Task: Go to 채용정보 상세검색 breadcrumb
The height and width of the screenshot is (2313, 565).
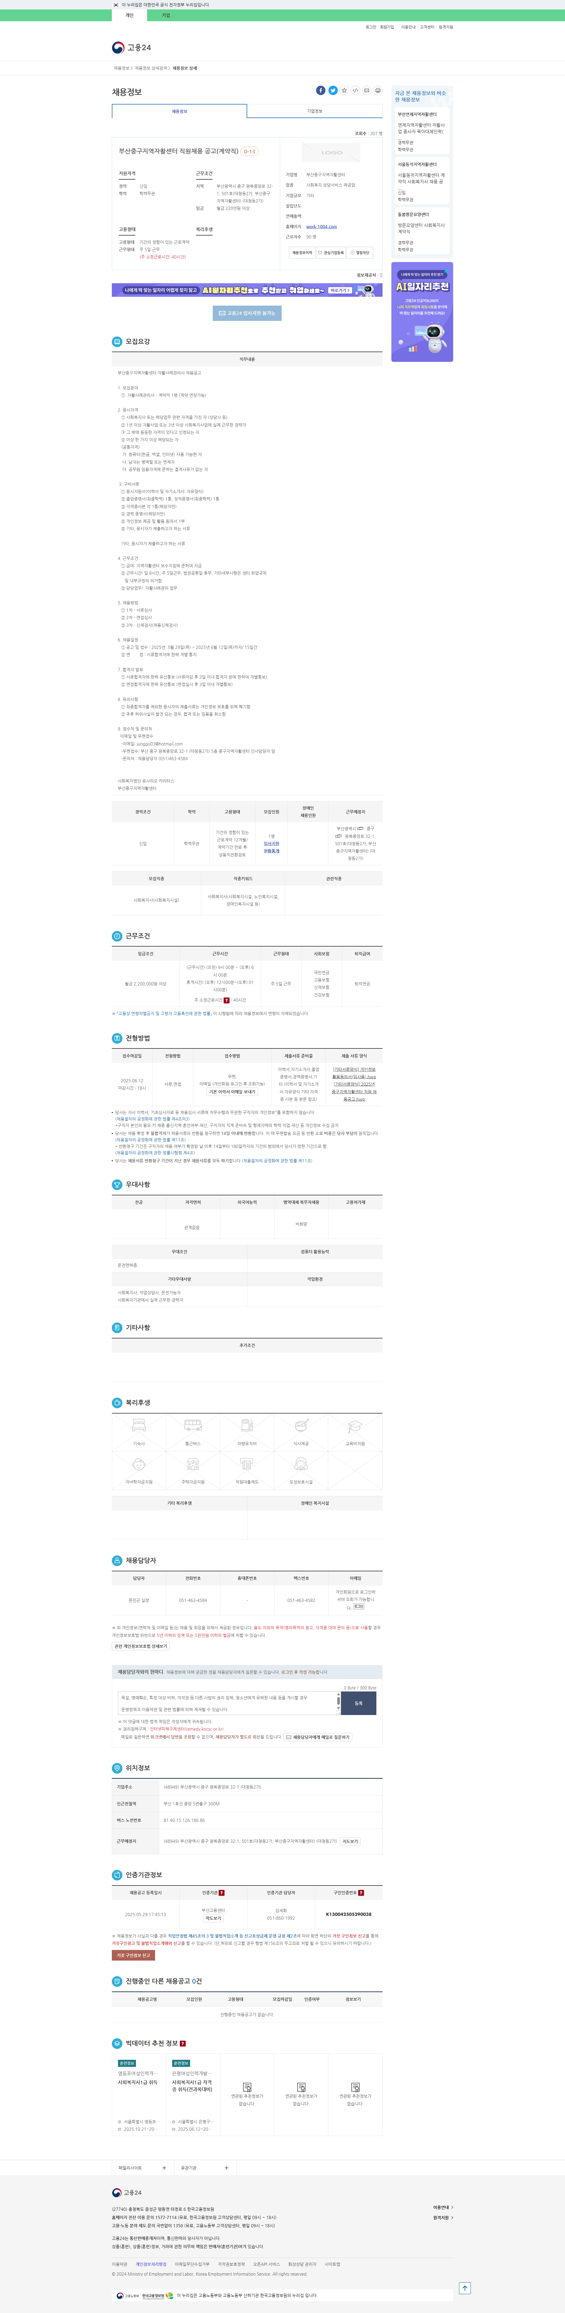Action: [151, 68]
